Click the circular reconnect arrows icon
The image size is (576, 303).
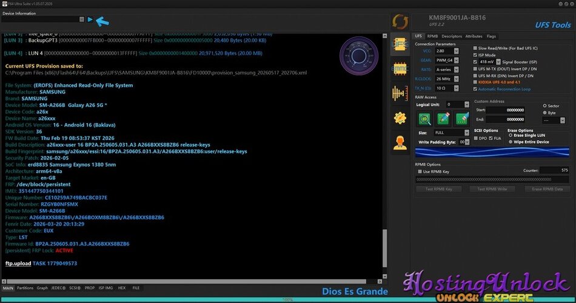coord(400,22)
